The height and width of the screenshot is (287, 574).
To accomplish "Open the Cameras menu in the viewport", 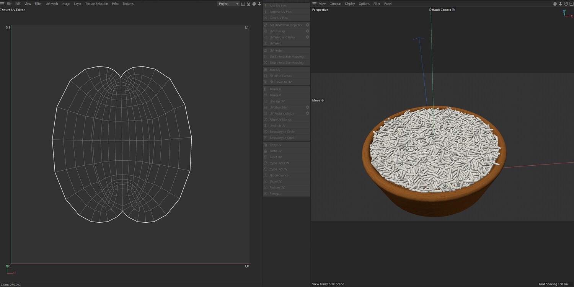I will point(335,4).
